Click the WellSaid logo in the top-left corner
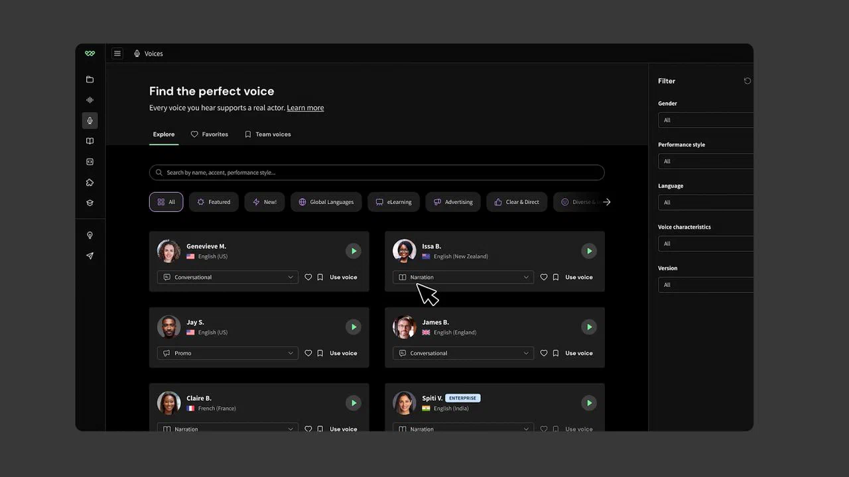This screenshot has width=849, height=477. click(x=90, y=54)
